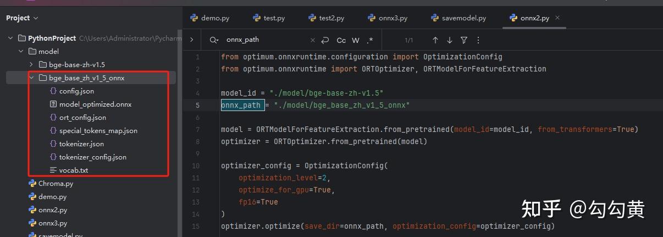Clear the onnx_path search text
The image size is (663, 237).
pyautogui.click(x=313, y=40)
